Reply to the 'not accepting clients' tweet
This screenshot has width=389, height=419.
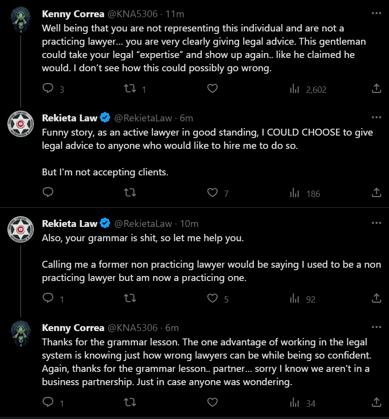point(48,193)
